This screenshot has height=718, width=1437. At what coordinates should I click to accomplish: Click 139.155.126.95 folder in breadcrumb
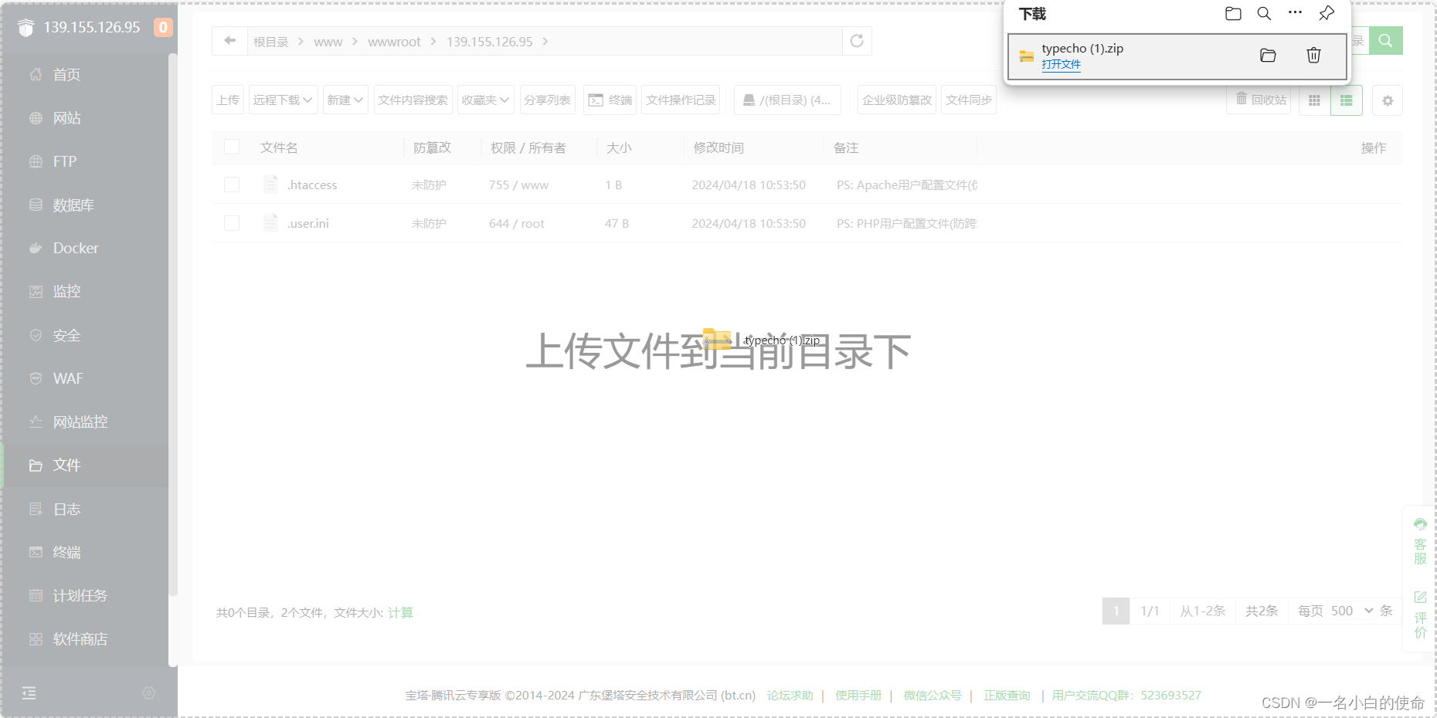[x=490, y=42]
